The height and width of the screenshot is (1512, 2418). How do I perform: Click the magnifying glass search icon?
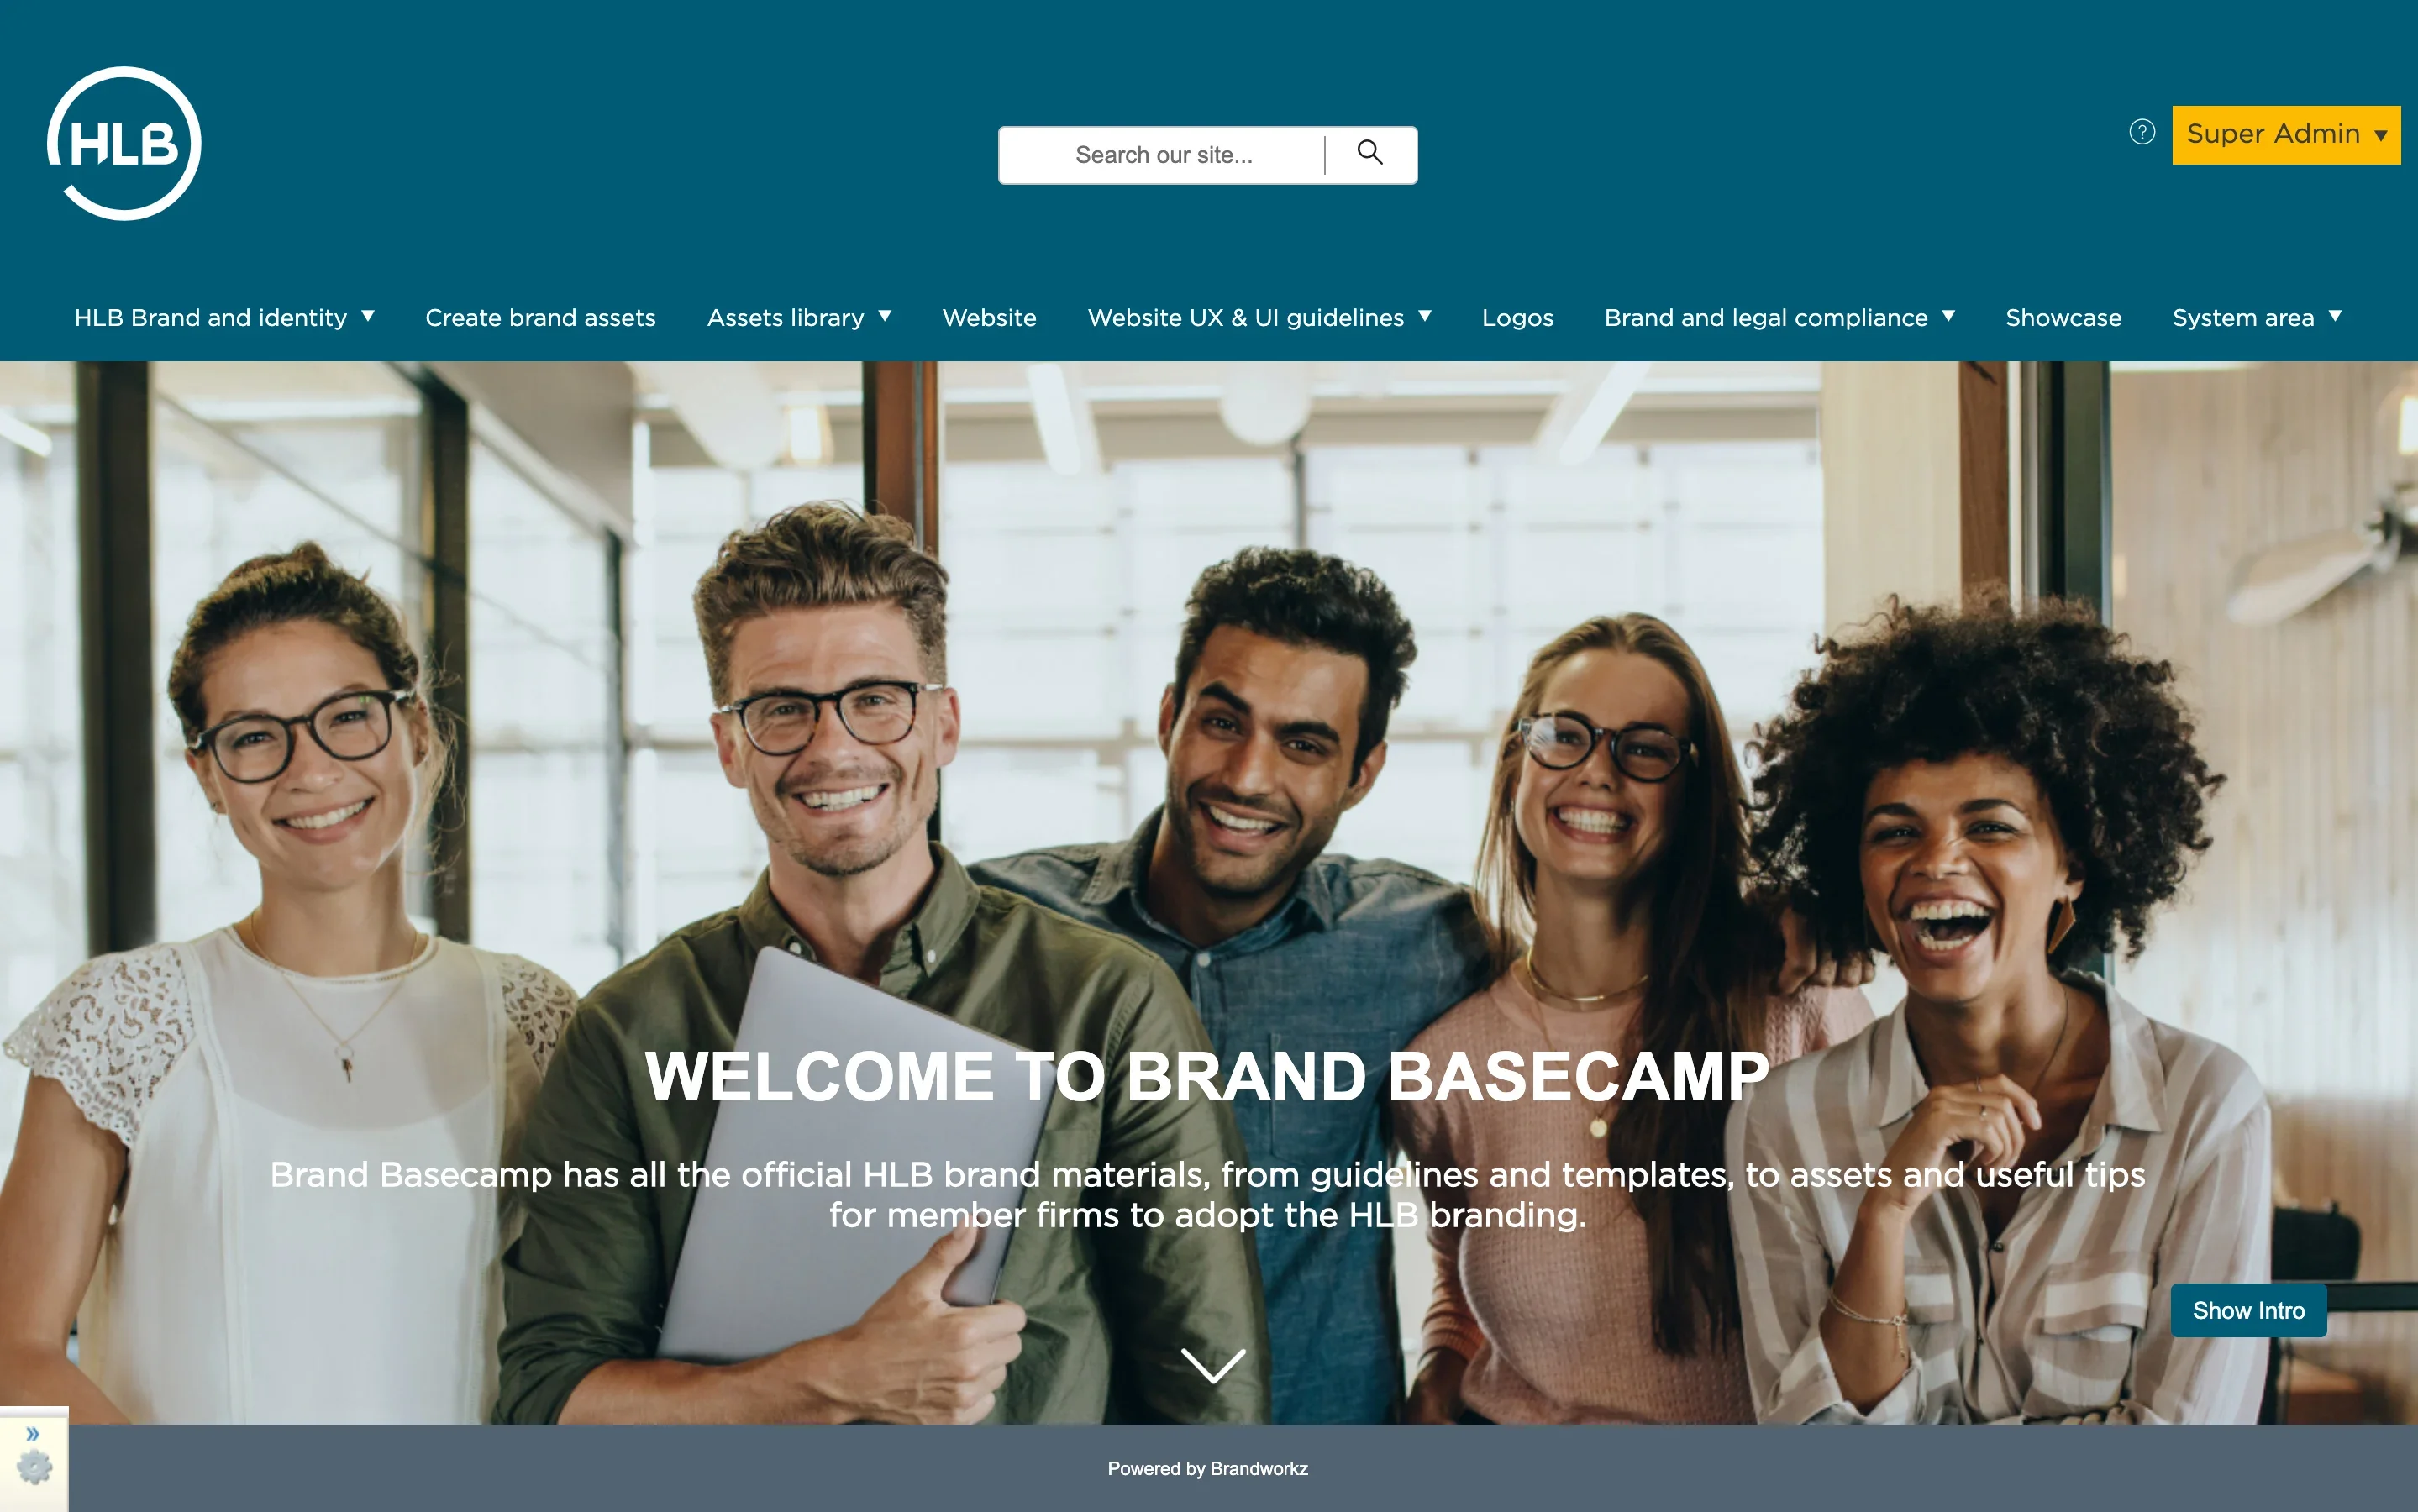[x=1370, y=152]
